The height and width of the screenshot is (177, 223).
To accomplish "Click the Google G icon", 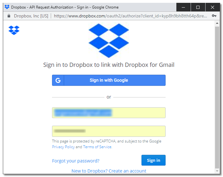I will pyautogui.click(x=58, y=80).
